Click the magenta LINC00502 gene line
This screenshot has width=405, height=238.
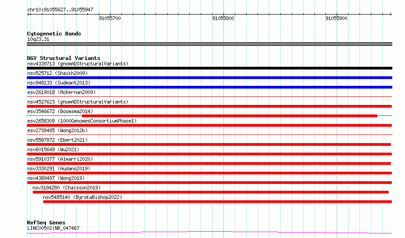pyautogui.click(x=209, y=233)
